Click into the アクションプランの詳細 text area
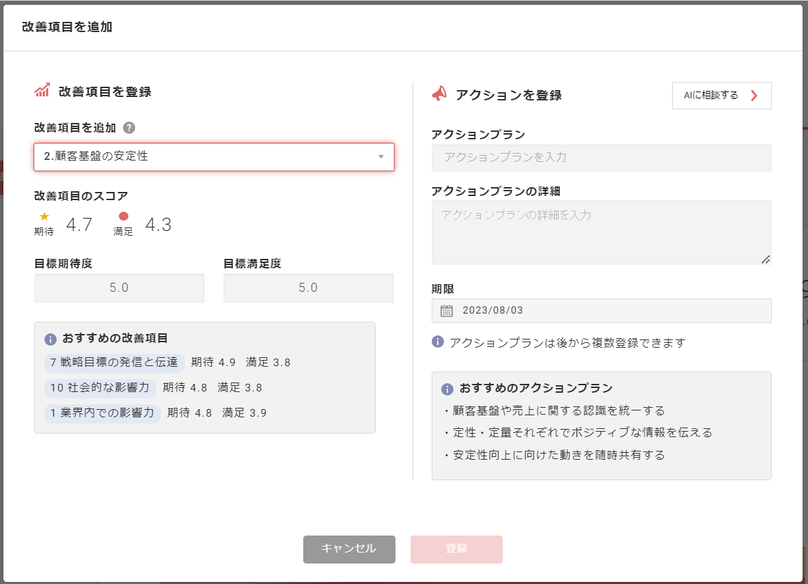This screenshot has height=584, width=808. point(601,232)
